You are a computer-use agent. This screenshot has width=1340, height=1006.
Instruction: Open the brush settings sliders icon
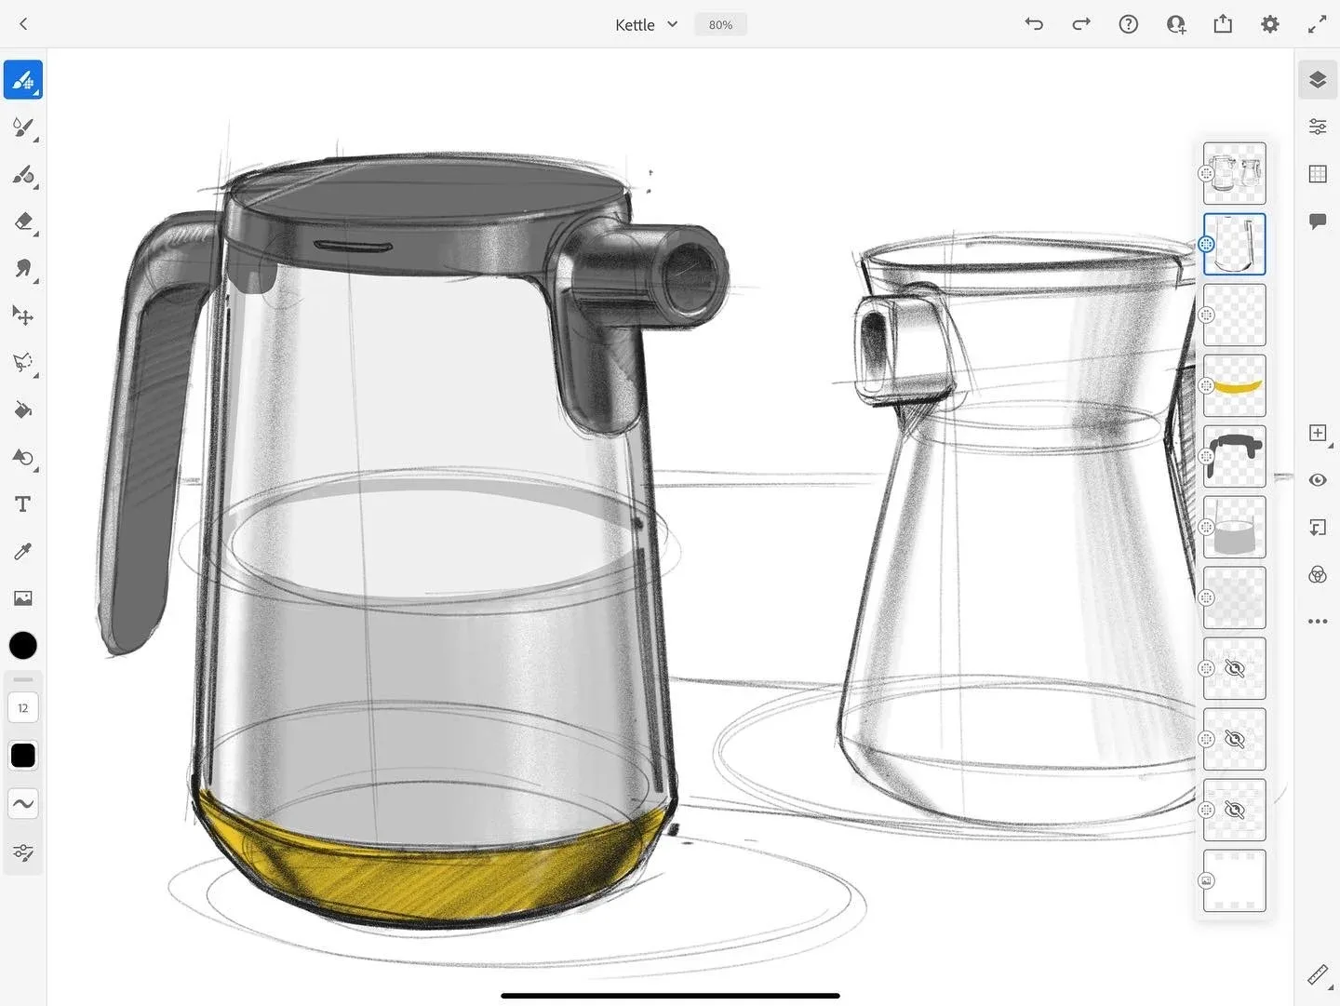(23, 852)
